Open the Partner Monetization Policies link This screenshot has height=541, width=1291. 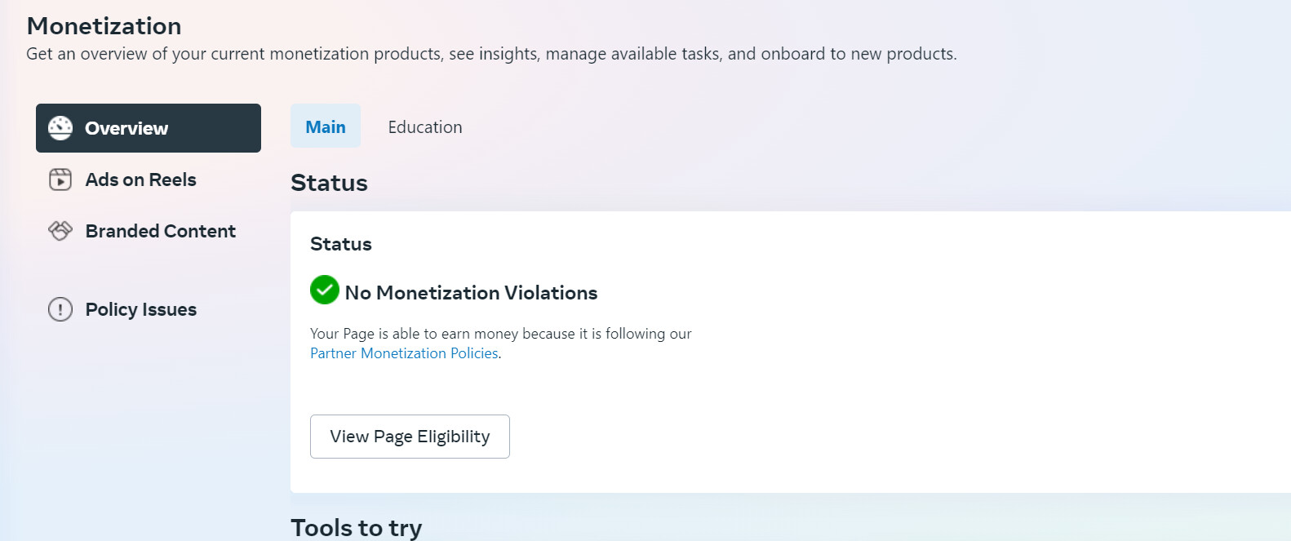tap(404, 353)
